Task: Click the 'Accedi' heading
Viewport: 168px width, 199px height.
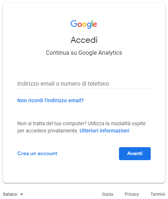Action: pos(84,40)
